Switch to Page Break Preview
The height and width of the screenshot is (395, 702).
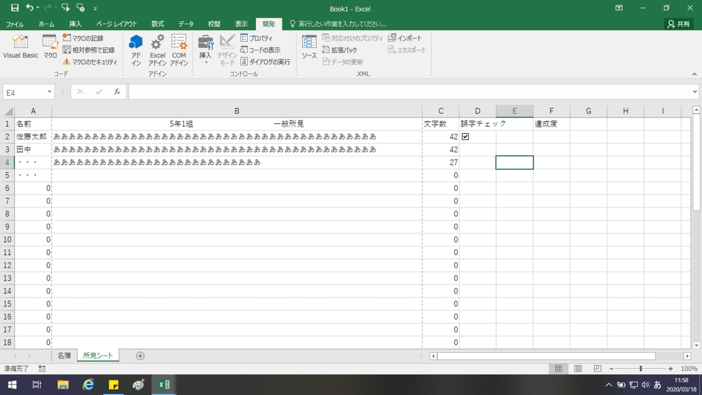pyautogui.click(x=597, y=369)
